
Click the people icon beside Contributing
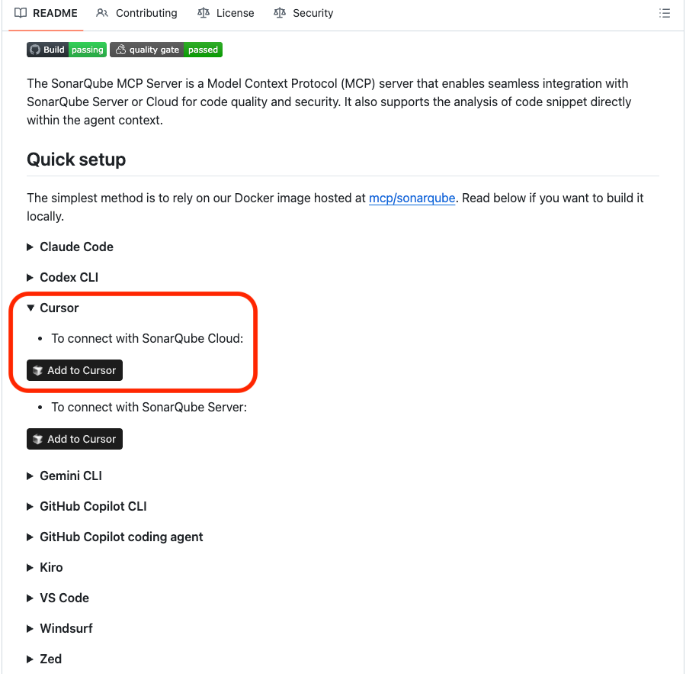pyautogui.click(x=101, y=13)
